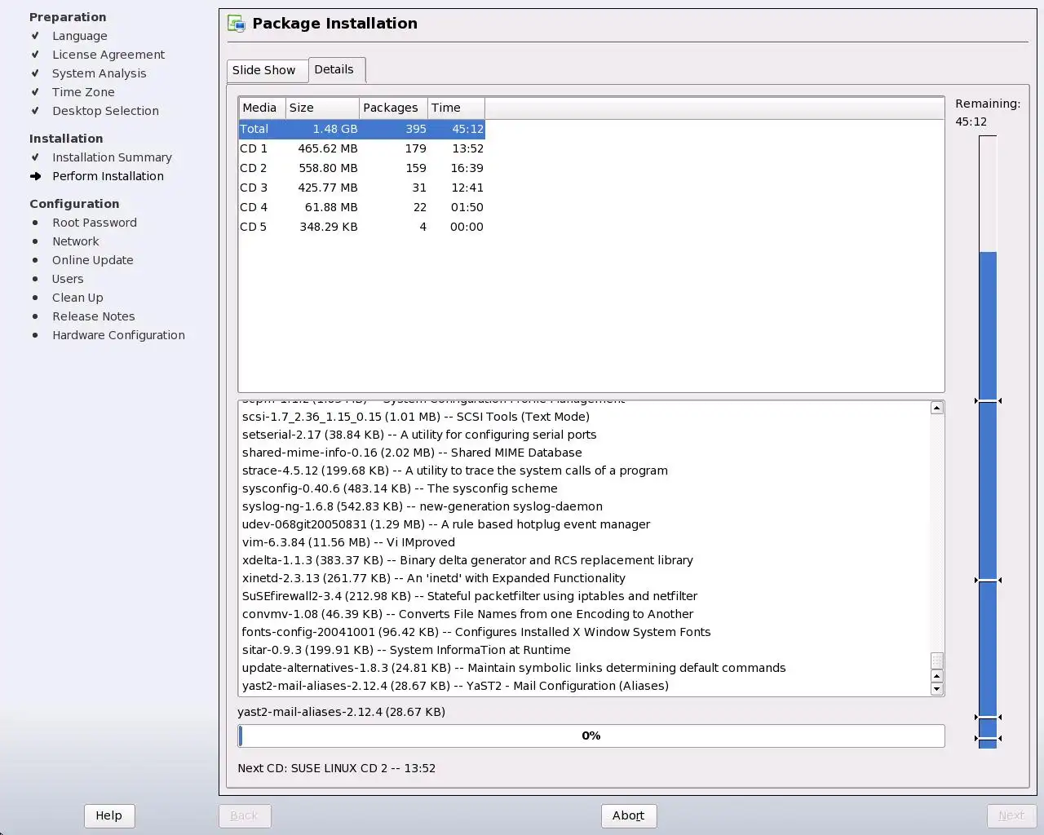Click the Users step in sidebar
This screenshot has height=835, width=1044.
tap(68, 279)
